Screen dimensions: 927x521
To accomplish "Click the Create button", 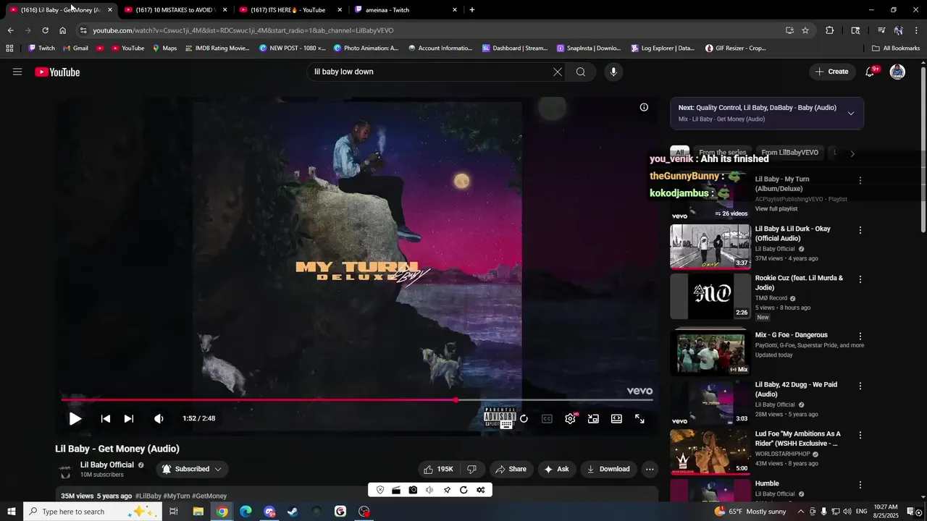I will (831, 72).
